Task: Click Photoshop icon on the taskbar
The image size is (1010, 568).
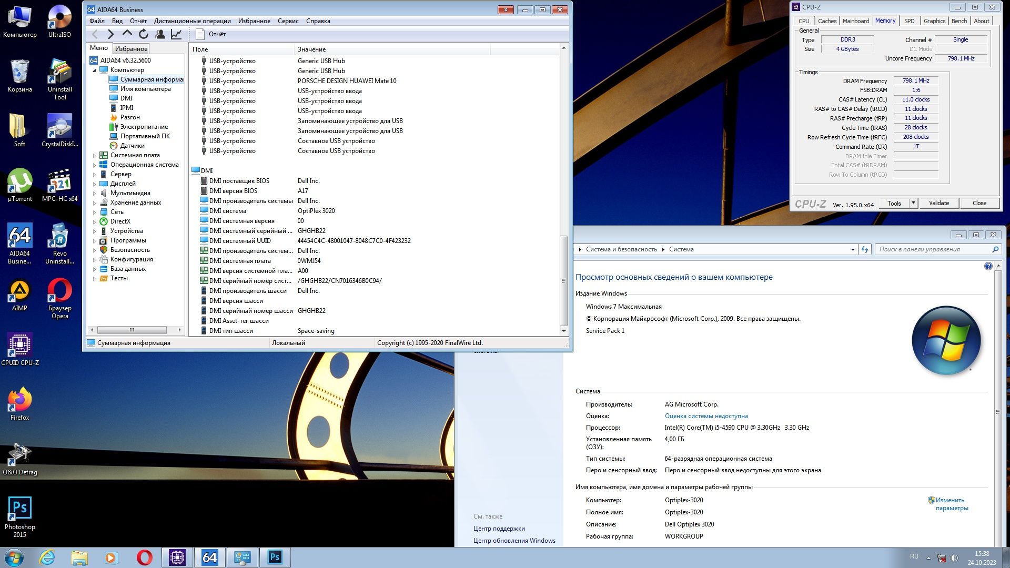Action: pyautogui.click(x=275, y=557)
